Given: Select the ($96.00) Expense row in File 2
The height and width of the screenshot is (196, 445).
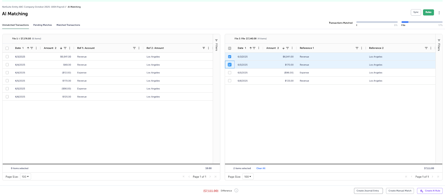Looking at the screenshot, I should point(229,73).
